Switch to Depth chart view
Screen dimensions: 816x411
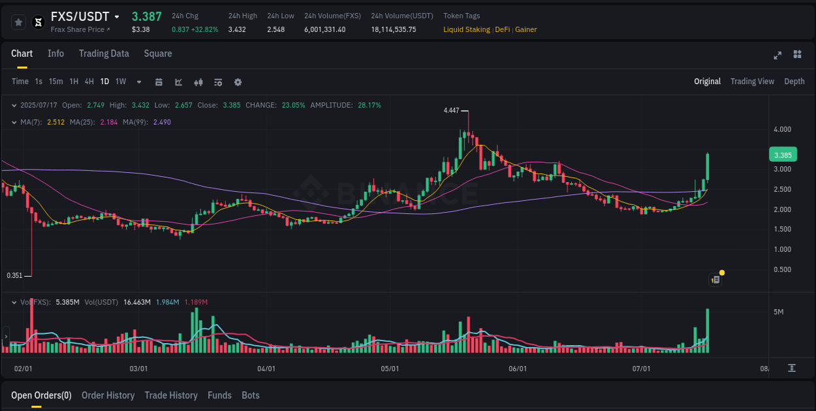pos(794,81)
